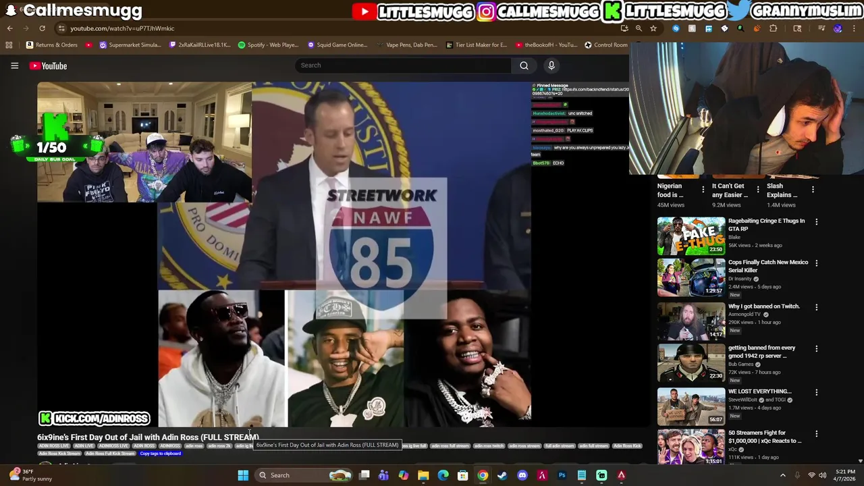The image size is (864, 486).
Task: Open the browser zoom magnifier icon
Action: [639, 28]
